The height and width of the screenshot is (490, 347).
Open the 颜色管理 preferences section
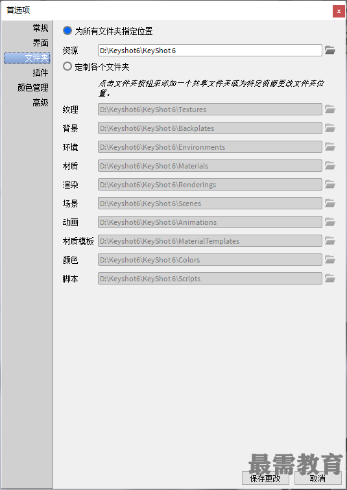(x=33, y=87)
